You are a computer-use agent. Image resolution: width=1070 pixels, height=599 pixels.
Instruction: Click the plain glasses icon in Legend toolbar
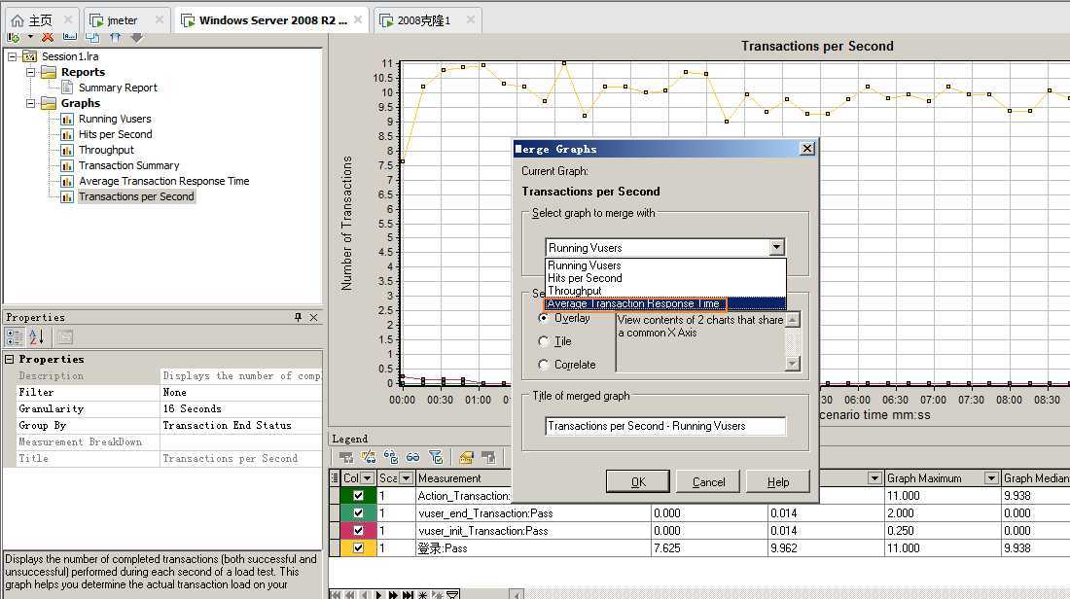[412, 457]
